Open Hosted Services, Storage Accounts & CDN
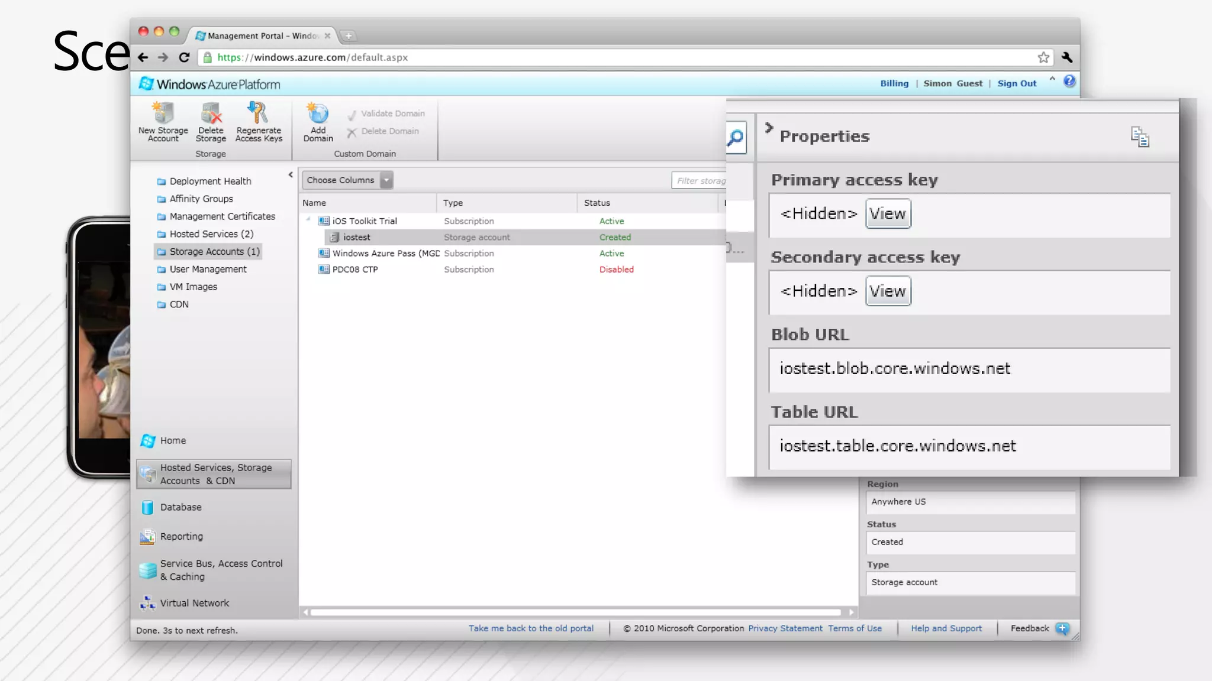Viewport: 1212px width, 681px height. (214, 474)
